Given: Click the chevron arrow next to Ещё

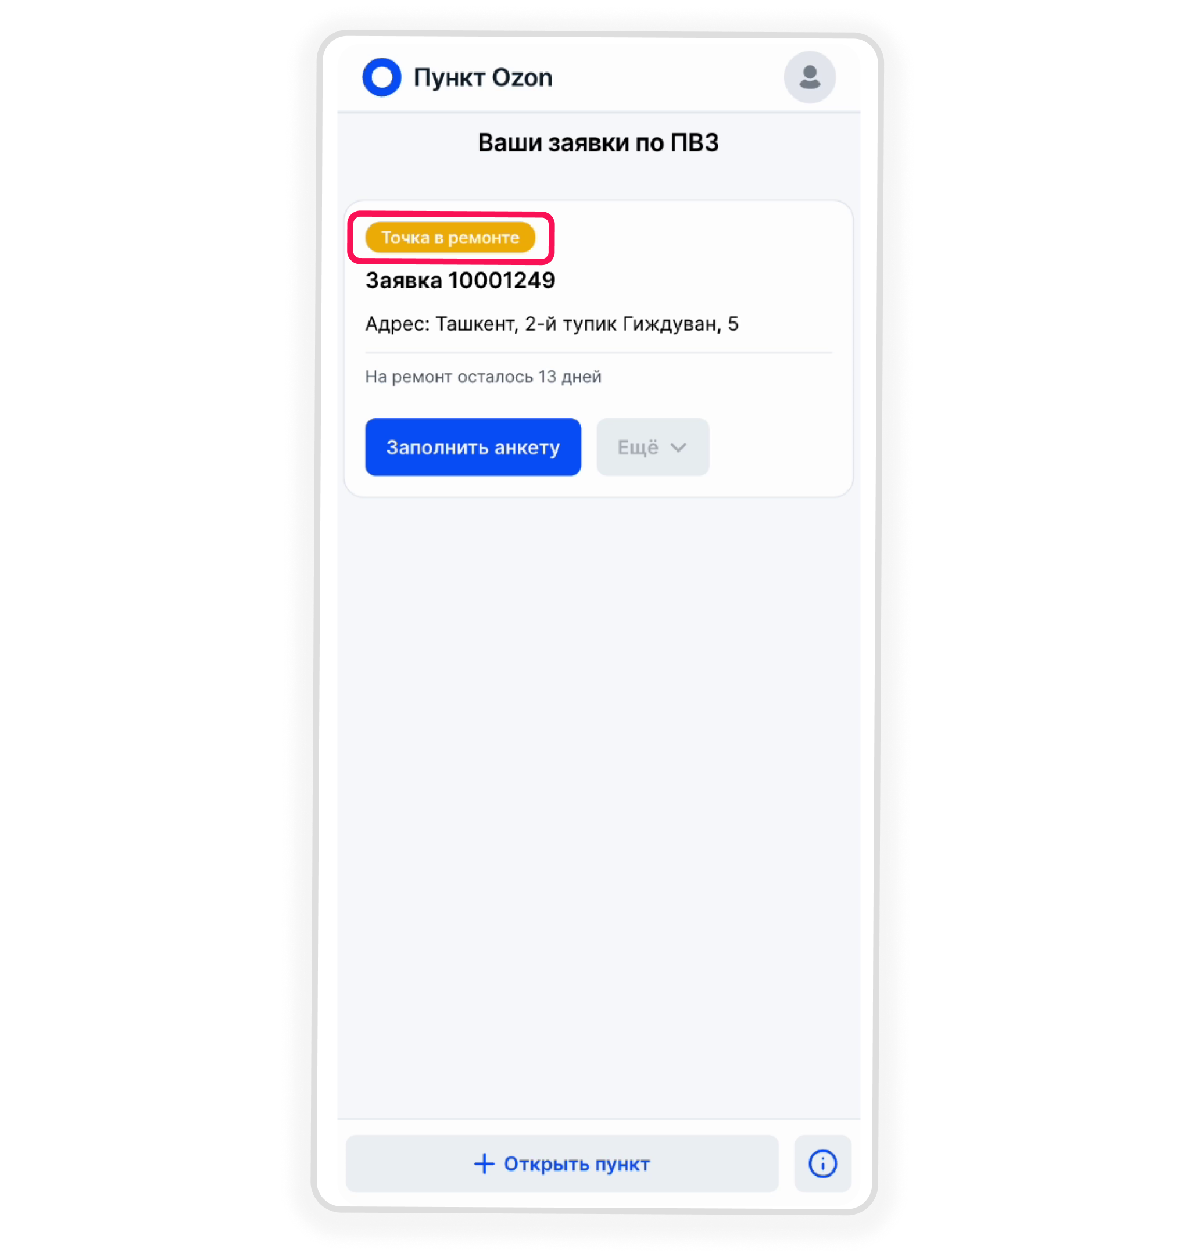Looking at the screenshot, I should 678,447.
